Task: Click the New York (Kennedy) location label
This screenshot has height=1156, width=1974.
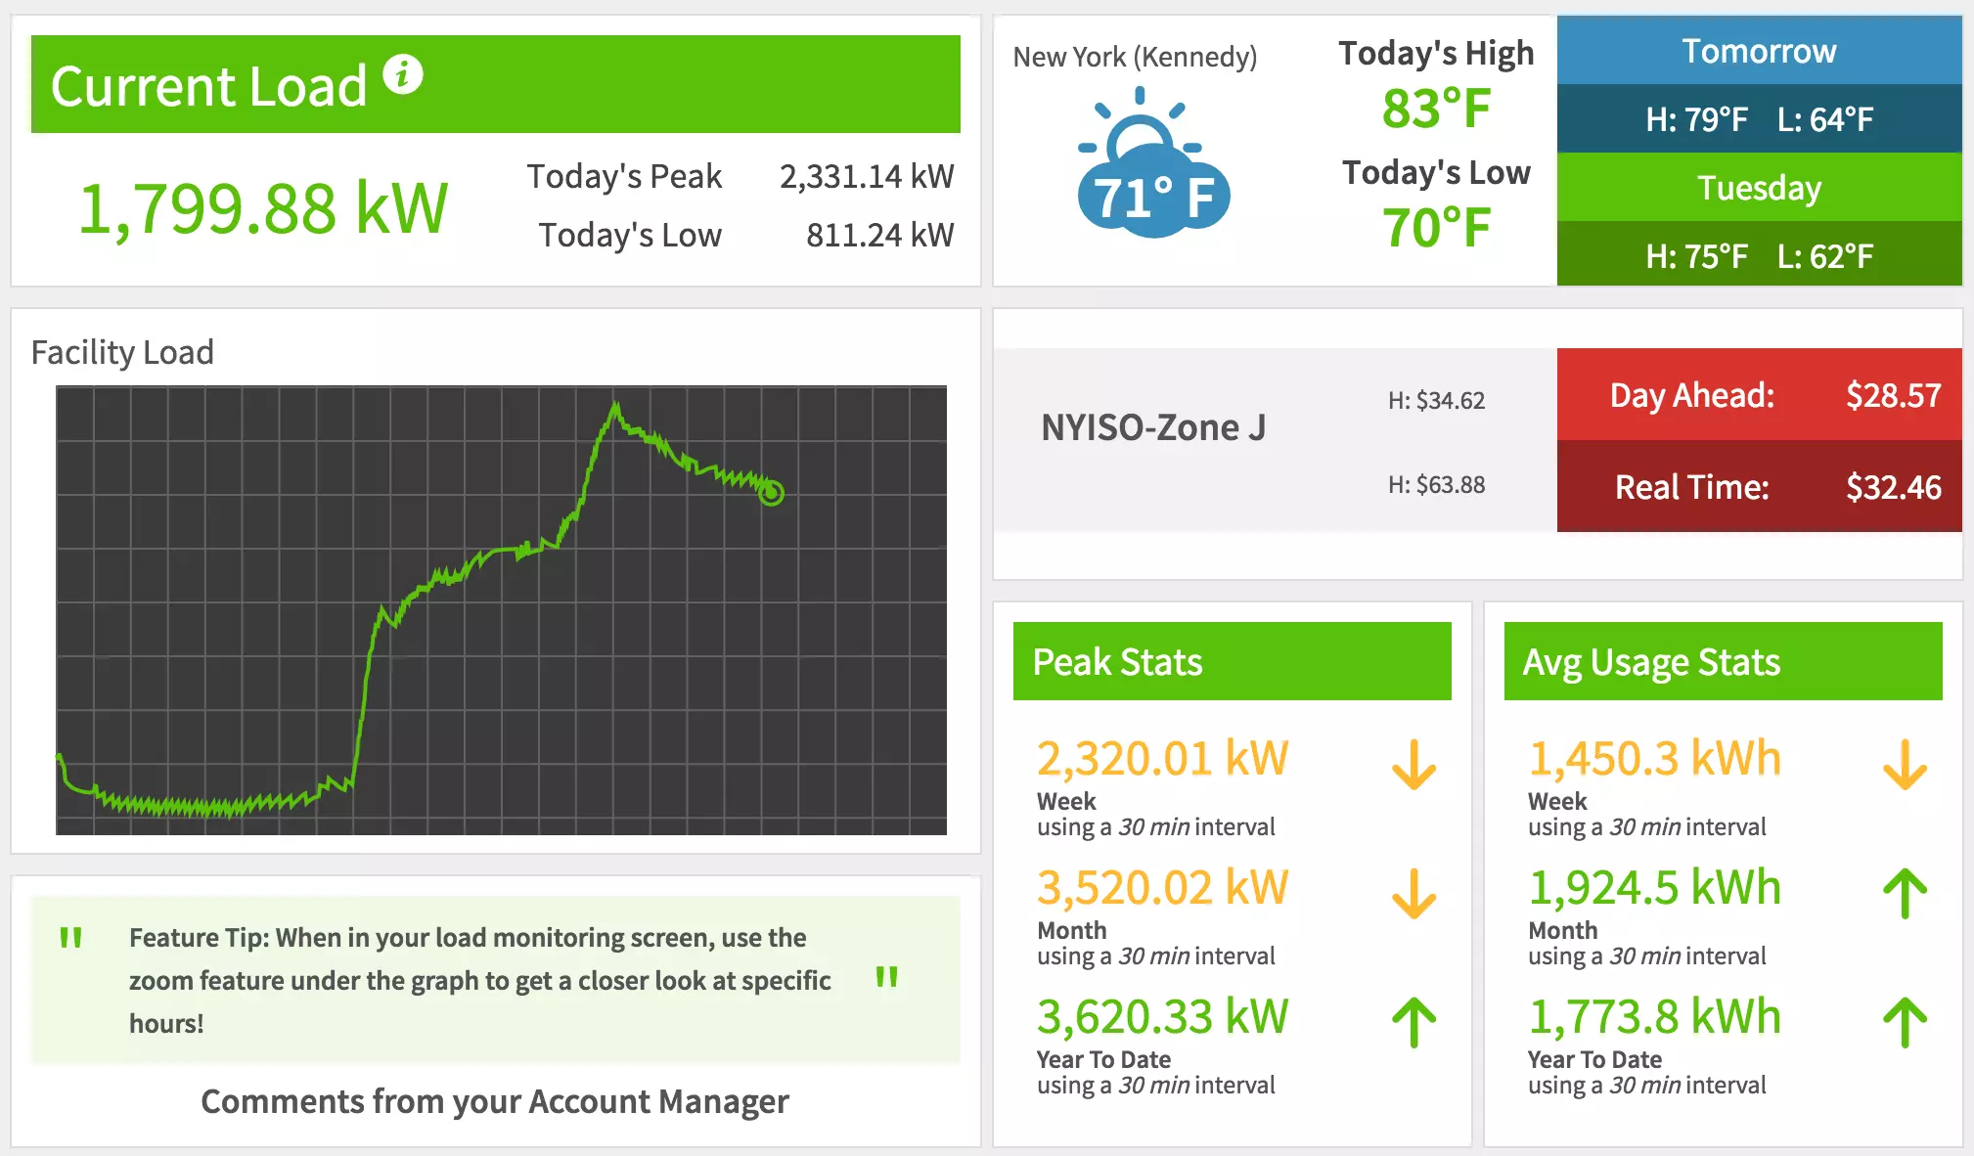Action: coord(1135,57)
